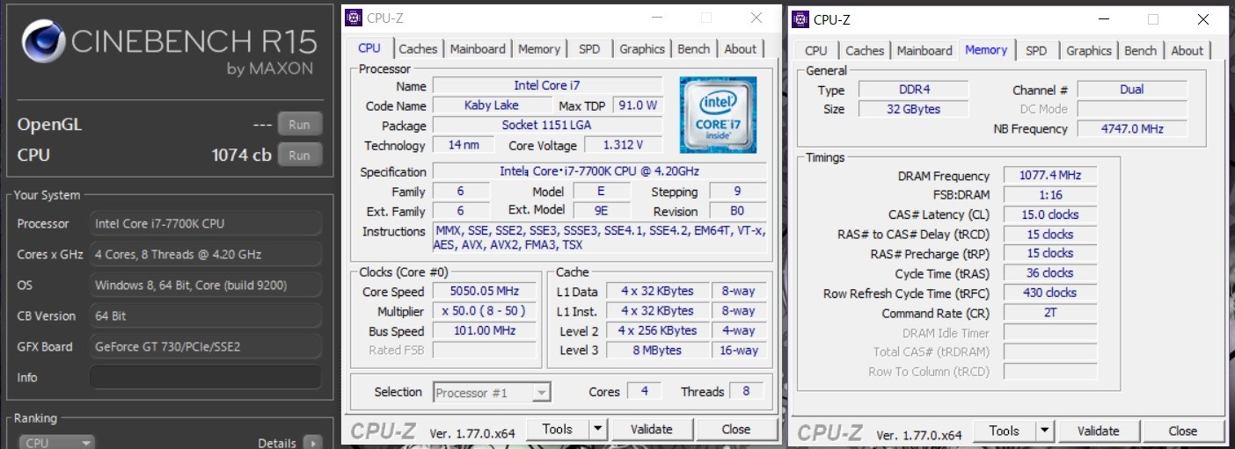This screenshot has height=449, width=1235.
Task: Switch to the CPU tab in the right CPU-Z window
Action: (816, 51)
